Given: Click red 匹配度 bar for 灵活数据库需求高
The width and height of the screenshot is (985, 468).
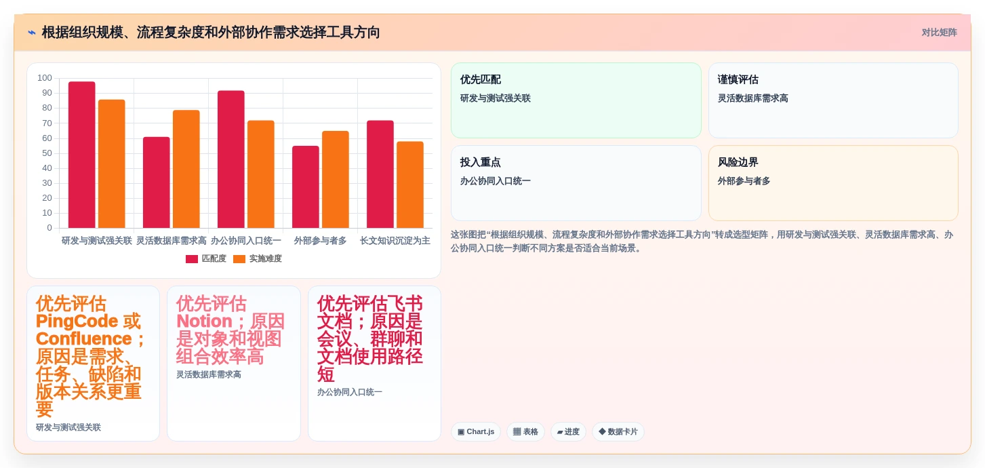Looking at the screenshot, I should 157,182.
